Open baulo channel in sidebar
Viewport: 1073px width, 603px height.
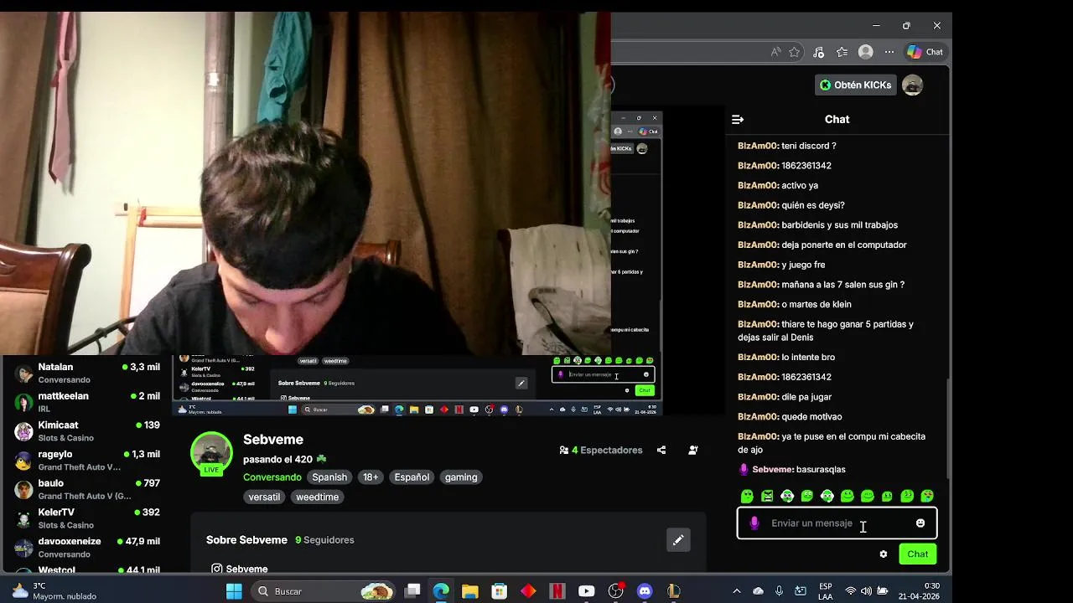point(87,489)
